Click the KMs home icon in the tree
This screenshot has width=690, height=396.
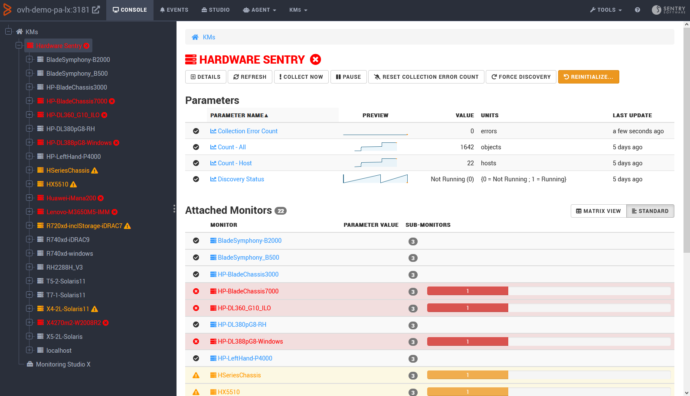pyautogui.click(x=20, y=32)
